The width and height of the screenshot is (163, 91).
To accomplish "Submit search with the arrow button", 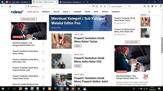I will point(129,6).
